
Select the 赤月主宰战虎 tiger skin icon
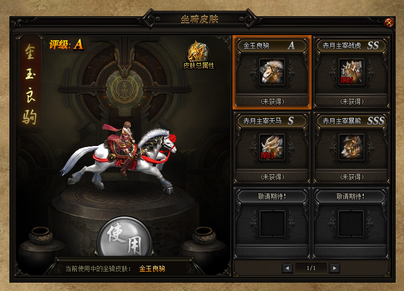point(351,72)
